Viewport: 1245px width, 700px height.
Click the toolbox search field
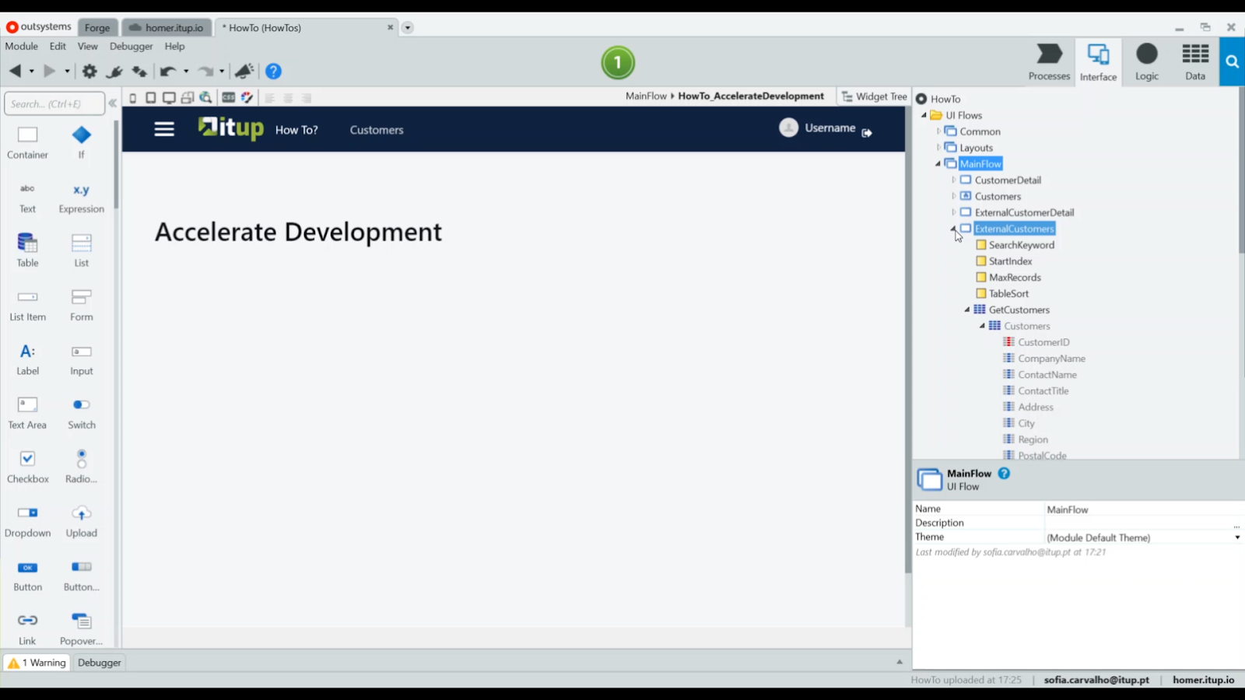[x=54, y=103]
